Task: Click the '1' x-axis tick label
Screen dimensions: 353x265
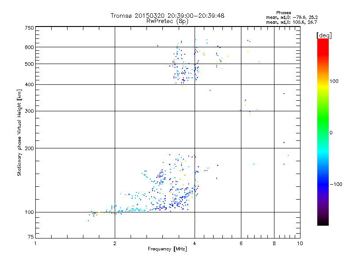Action: (x=35, y=243)
